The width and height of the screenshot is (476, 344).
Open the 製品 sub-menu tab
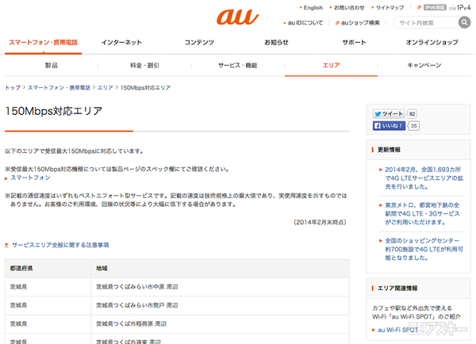(x=52, y=65)
